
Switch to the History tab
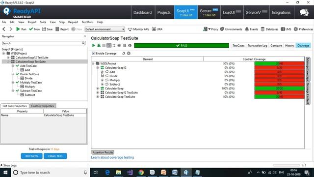[289, 46]
